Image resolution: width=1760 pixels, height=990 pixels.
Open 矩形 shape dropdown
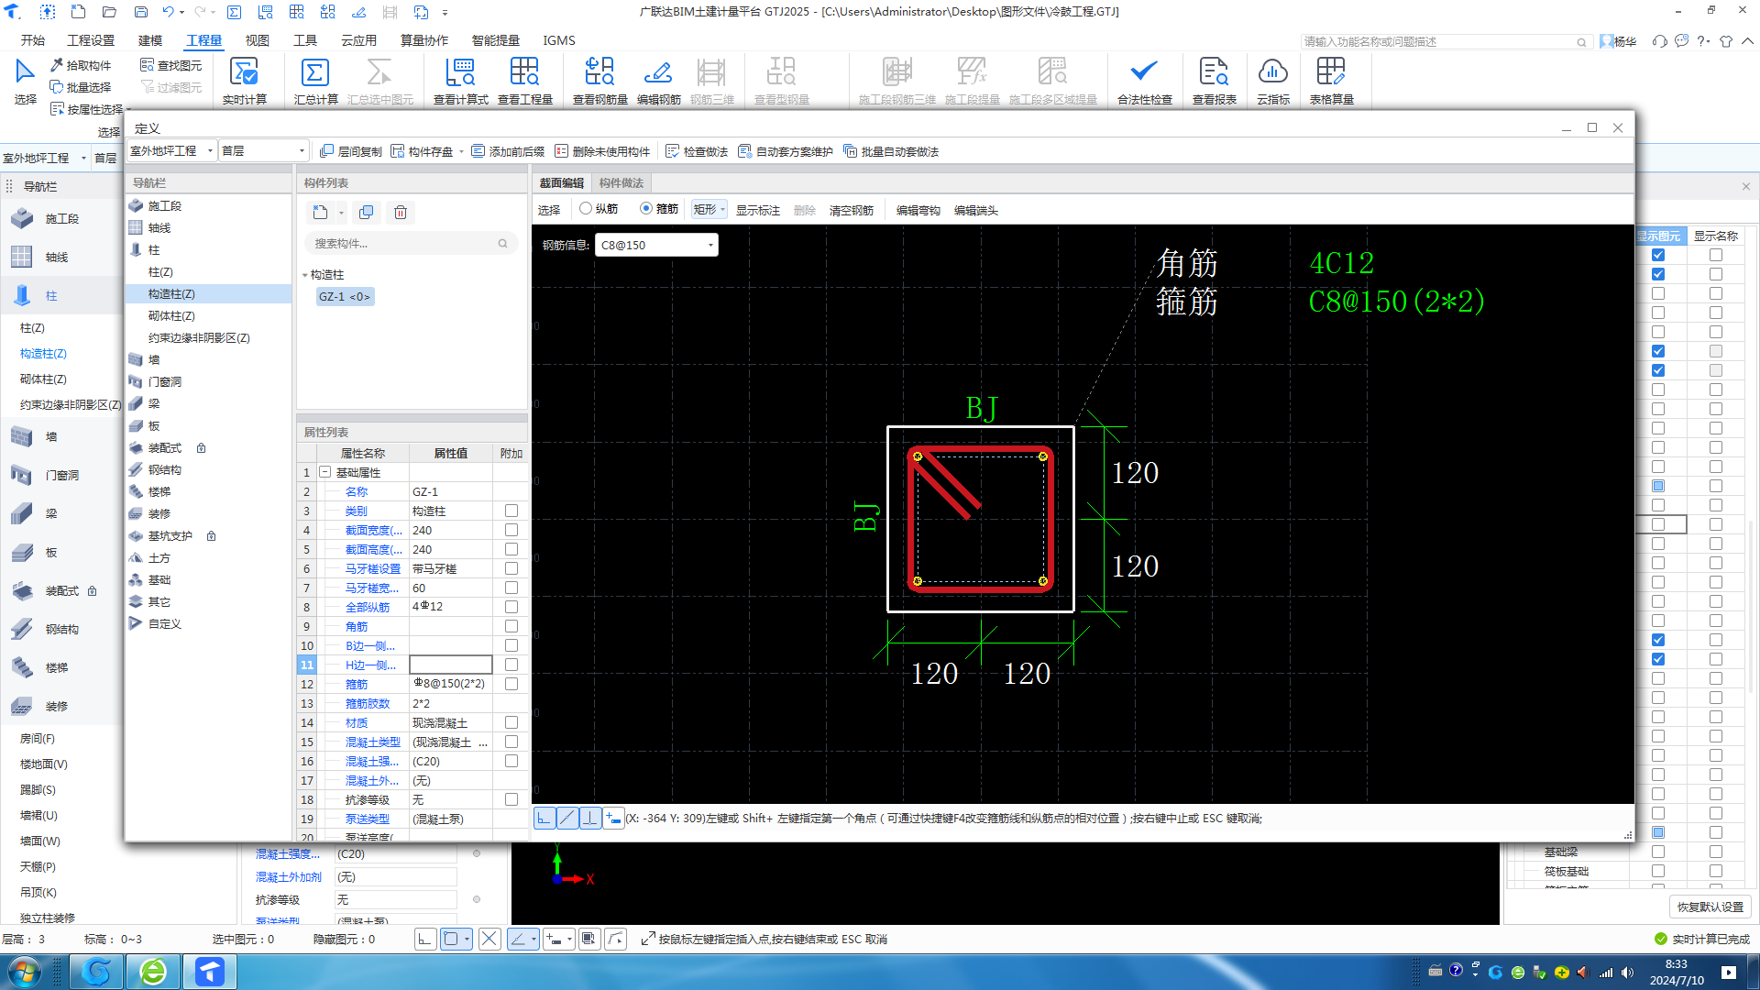pyautogui.click(x=709, y=210)
